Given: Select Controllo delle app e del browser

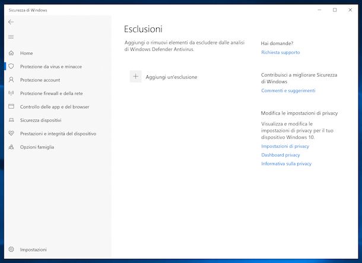Looking at the screenshot, I should [x=55, y=107].
